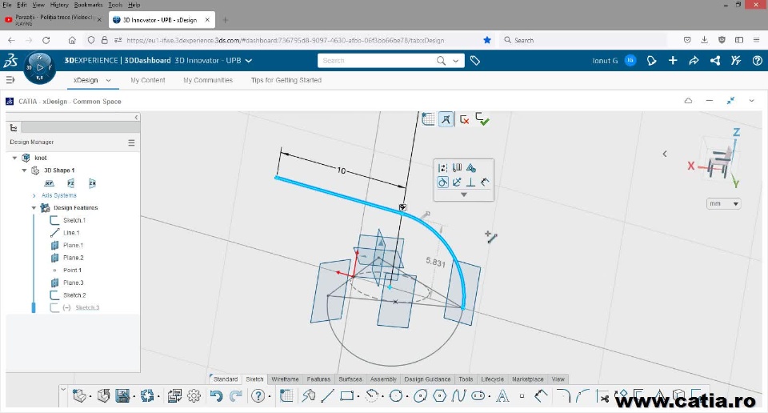Select the Text sketch tool
Image resolution: width=768 pixels, height=413 pixels.
pyautogui.click(x=502, y=396)
